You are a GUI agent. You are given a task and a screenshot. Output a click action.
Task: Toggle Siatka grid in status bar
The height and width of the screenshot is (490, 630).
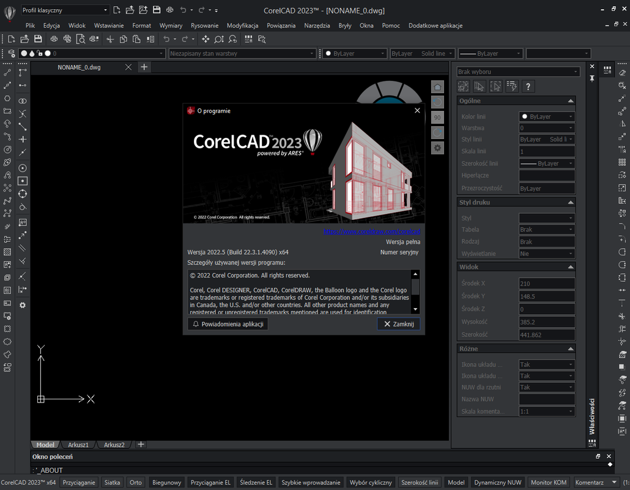pyautogui.click(x=112, y=483)
